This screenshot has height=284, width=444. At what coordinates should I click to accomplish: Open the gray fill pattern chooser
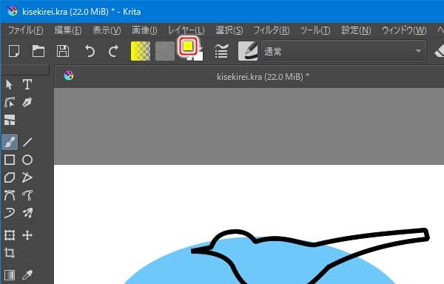tap(165, 51)
